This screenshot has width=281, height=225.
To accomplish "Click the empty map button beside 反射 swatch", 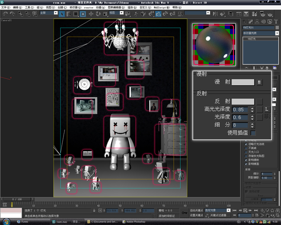I will click(259, 102).
